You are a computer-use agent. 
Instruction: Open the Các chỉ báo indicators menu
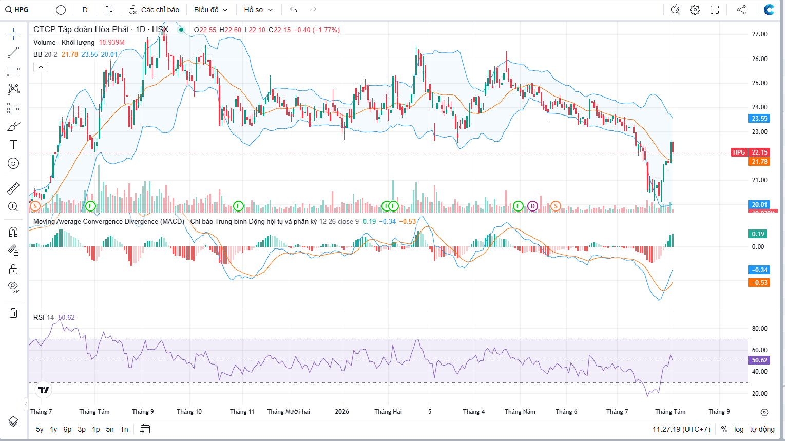[x=155, y=10]
